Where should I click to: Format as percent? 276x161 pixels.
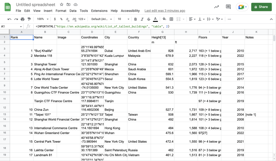[x=61, y=19]
